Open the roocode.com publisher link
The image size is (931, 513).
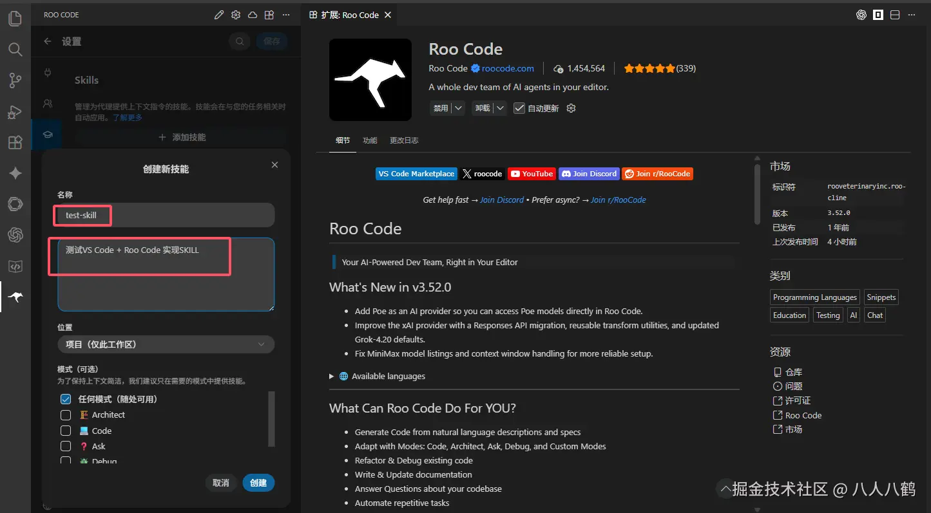click(508, 68)
